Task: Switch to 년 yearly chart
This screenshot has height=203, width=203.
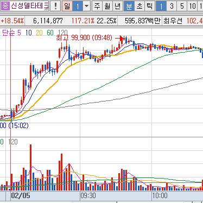Action: (x=118, y=6)
